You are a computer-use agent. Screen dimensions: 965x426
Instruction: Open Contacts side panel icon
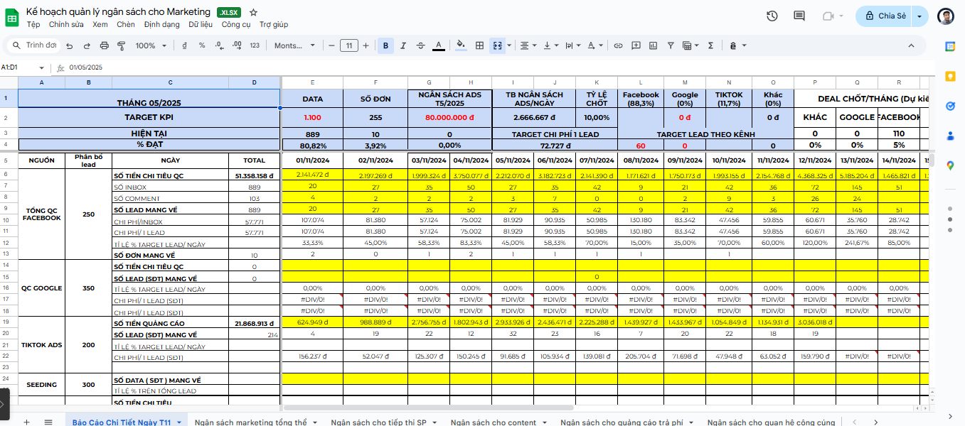950,136
